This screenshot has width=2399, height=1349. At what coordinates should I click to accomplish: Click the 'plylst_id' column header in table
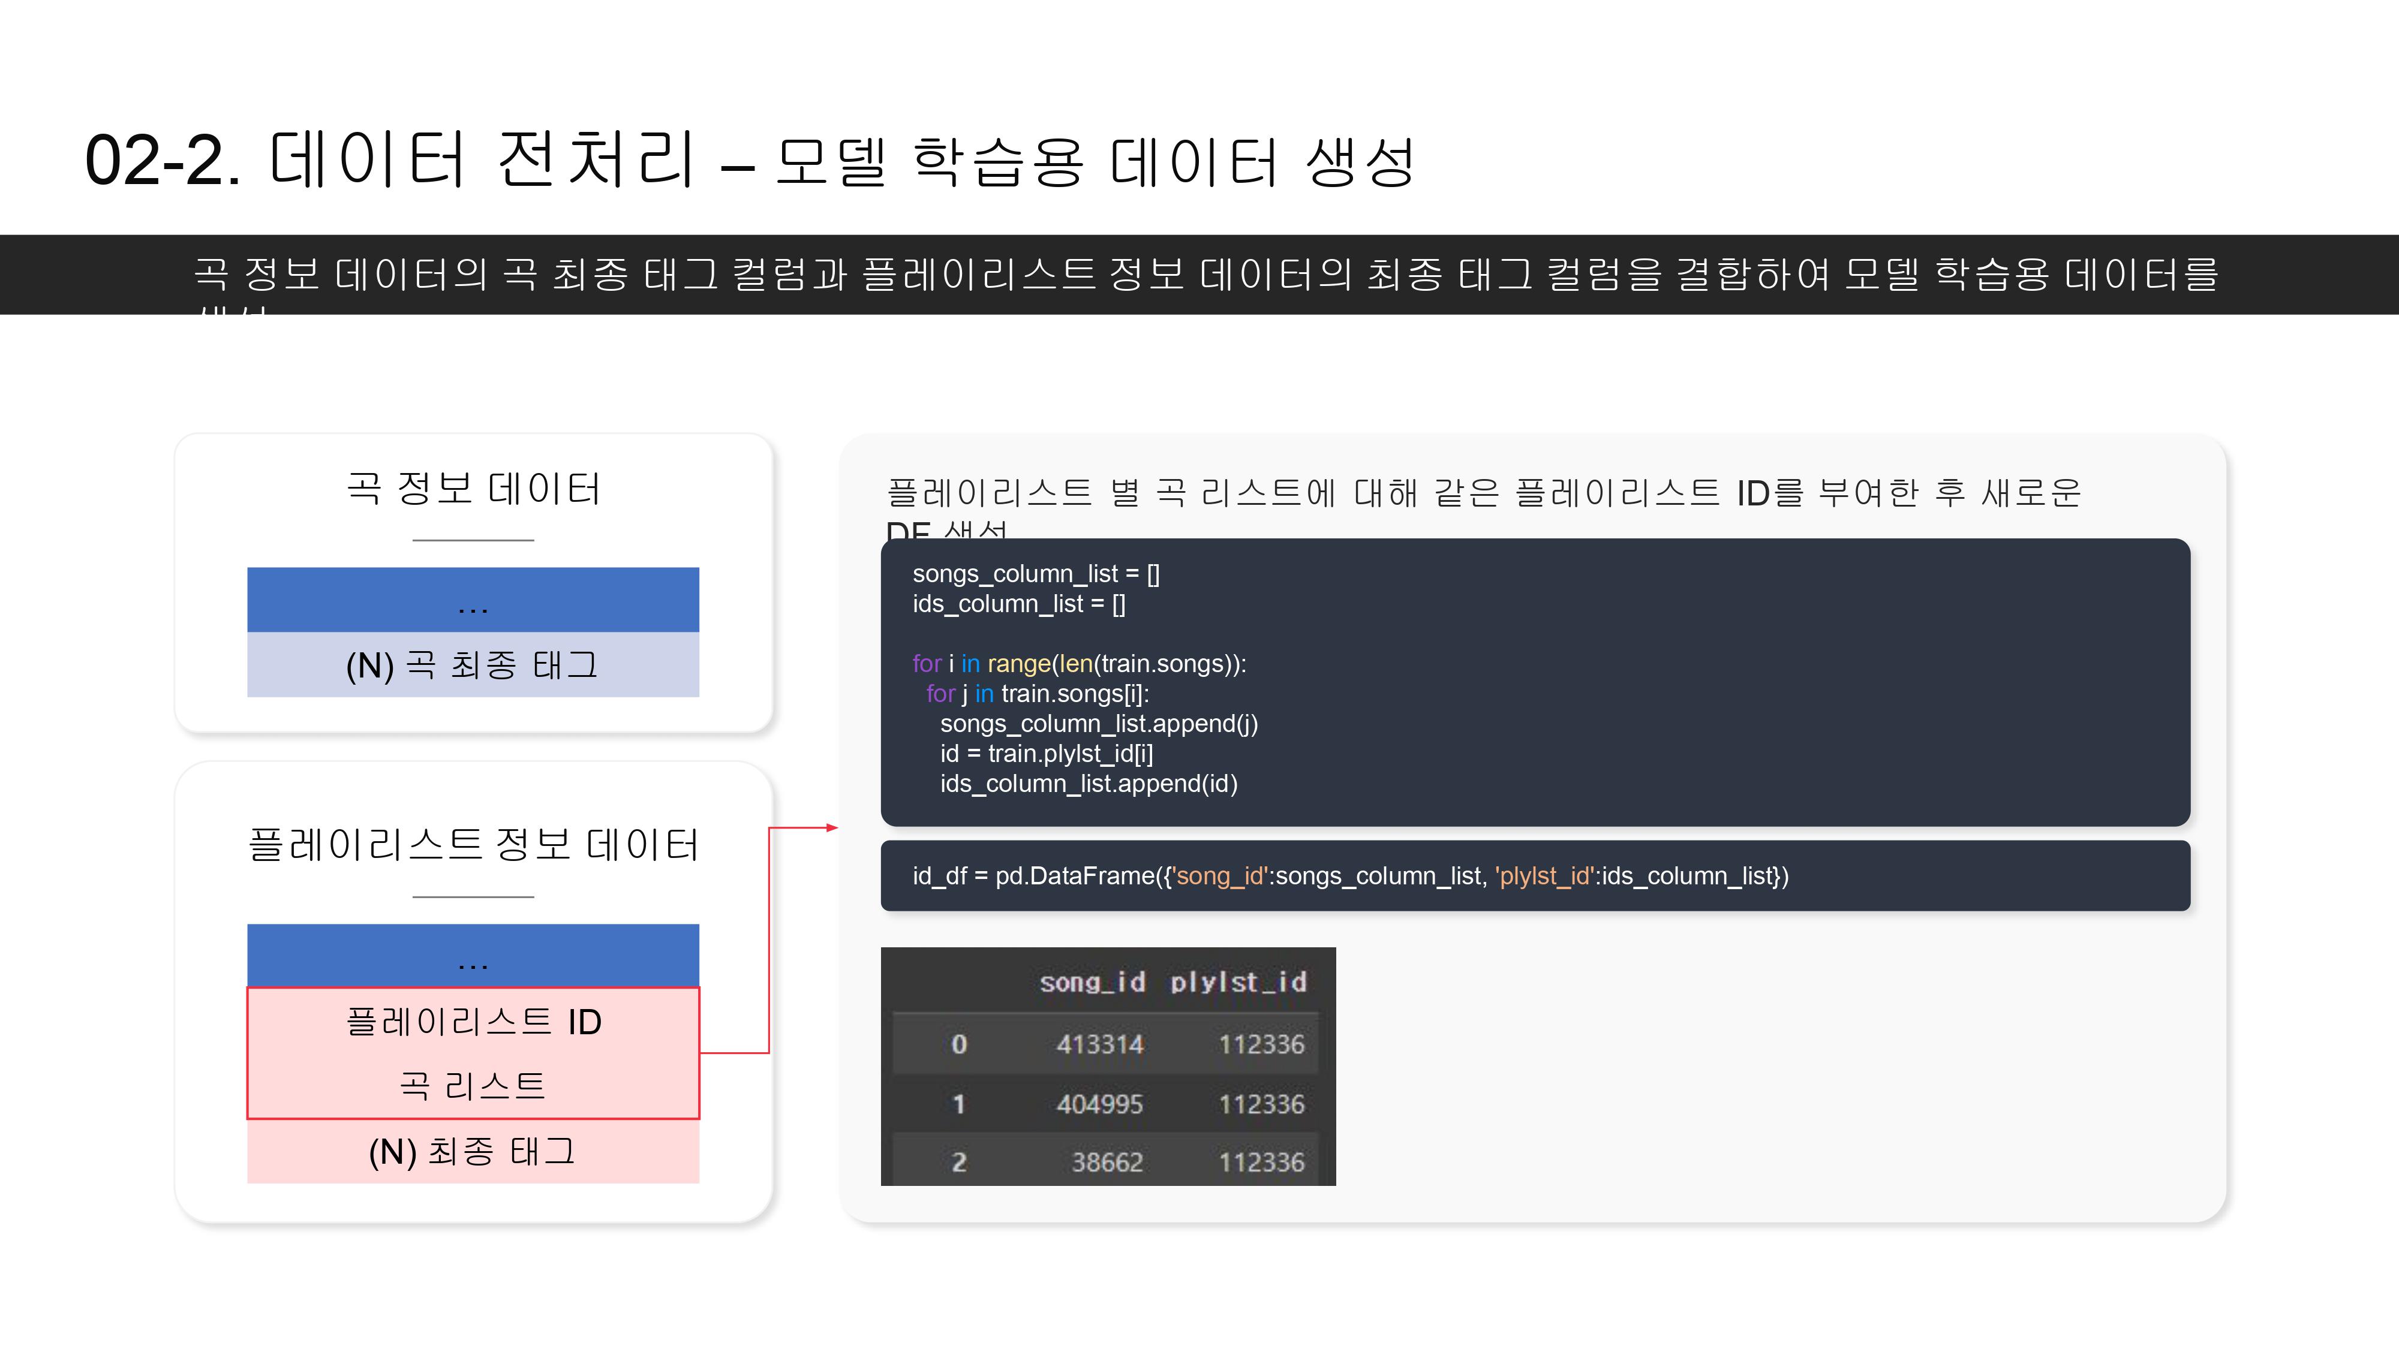1238,982
